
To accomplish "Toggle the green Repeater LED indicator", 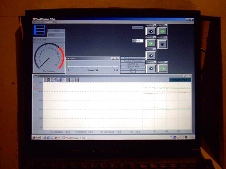I will pyautogui.click(x=162, y=68).
